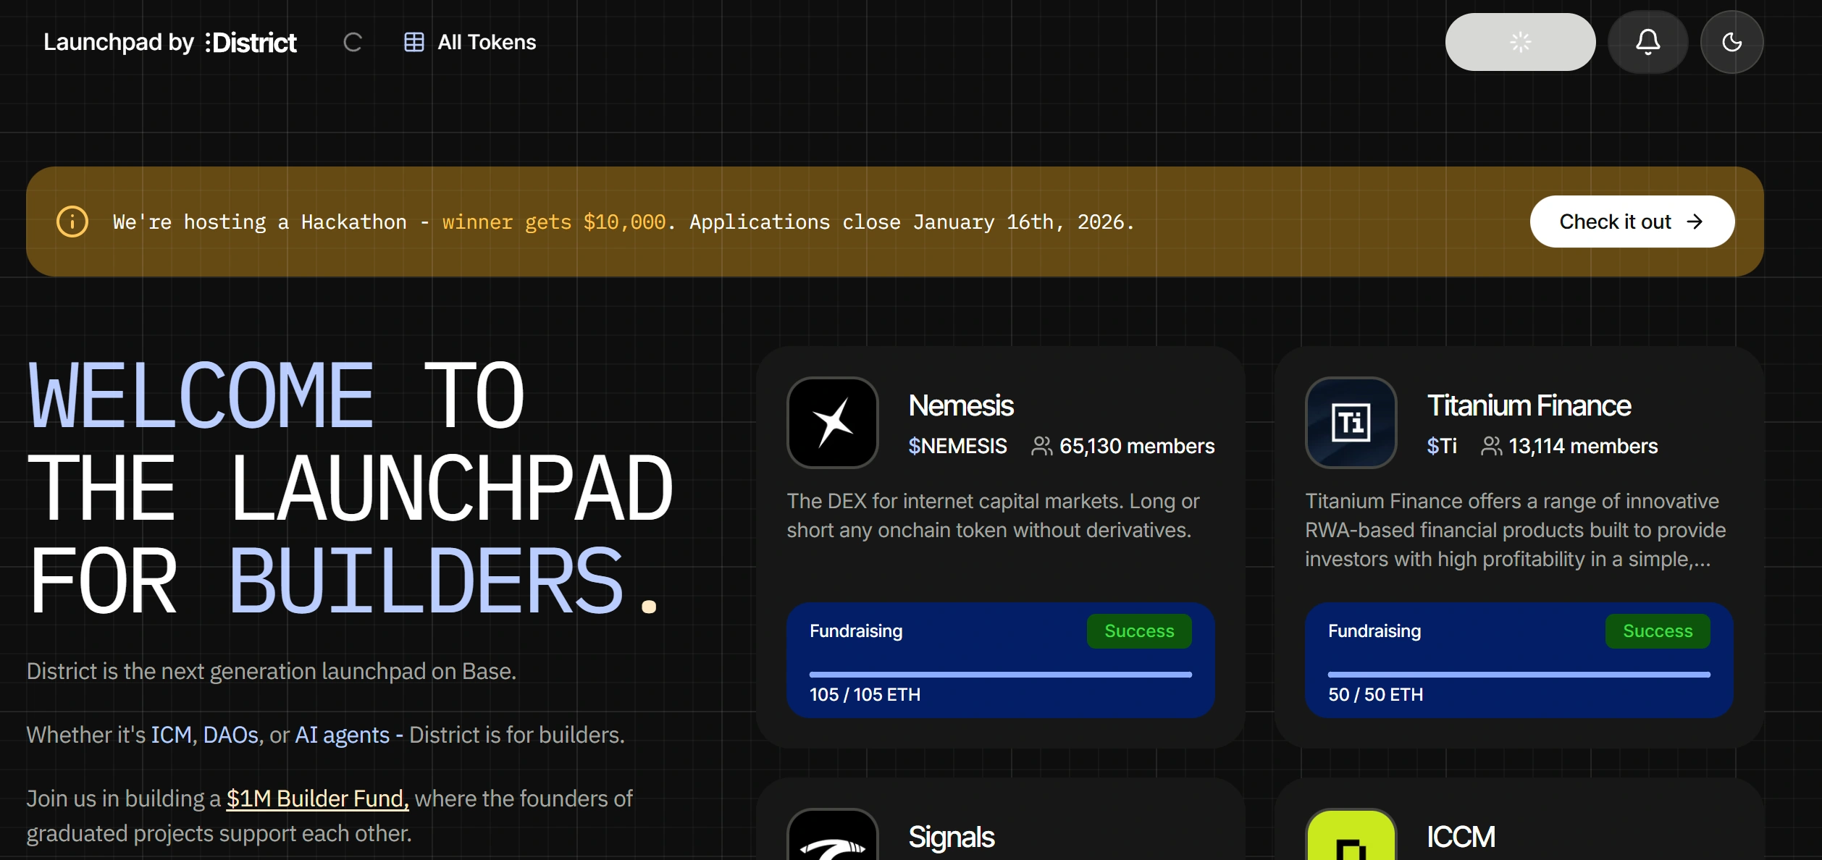The width and height of the screenshot is (1822, 860).
Task: Click the info icon in hackathon banner
Action: point(72,222)
